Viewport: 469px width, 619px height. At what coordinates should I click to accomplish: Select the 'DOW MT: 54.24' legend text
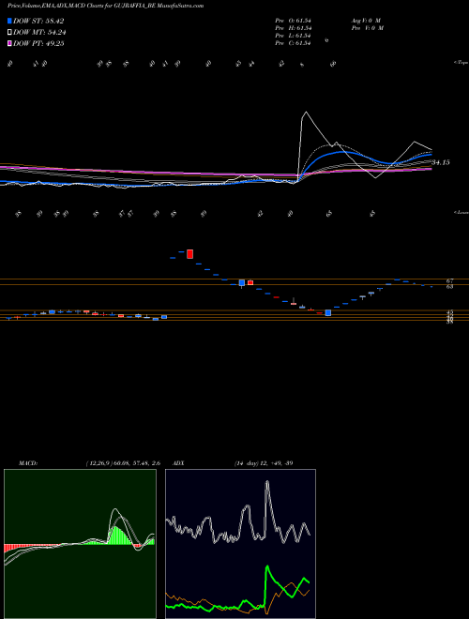(x=39, y=33)
